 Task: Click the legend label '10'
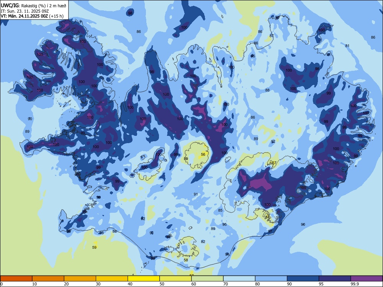click(34, 284)
